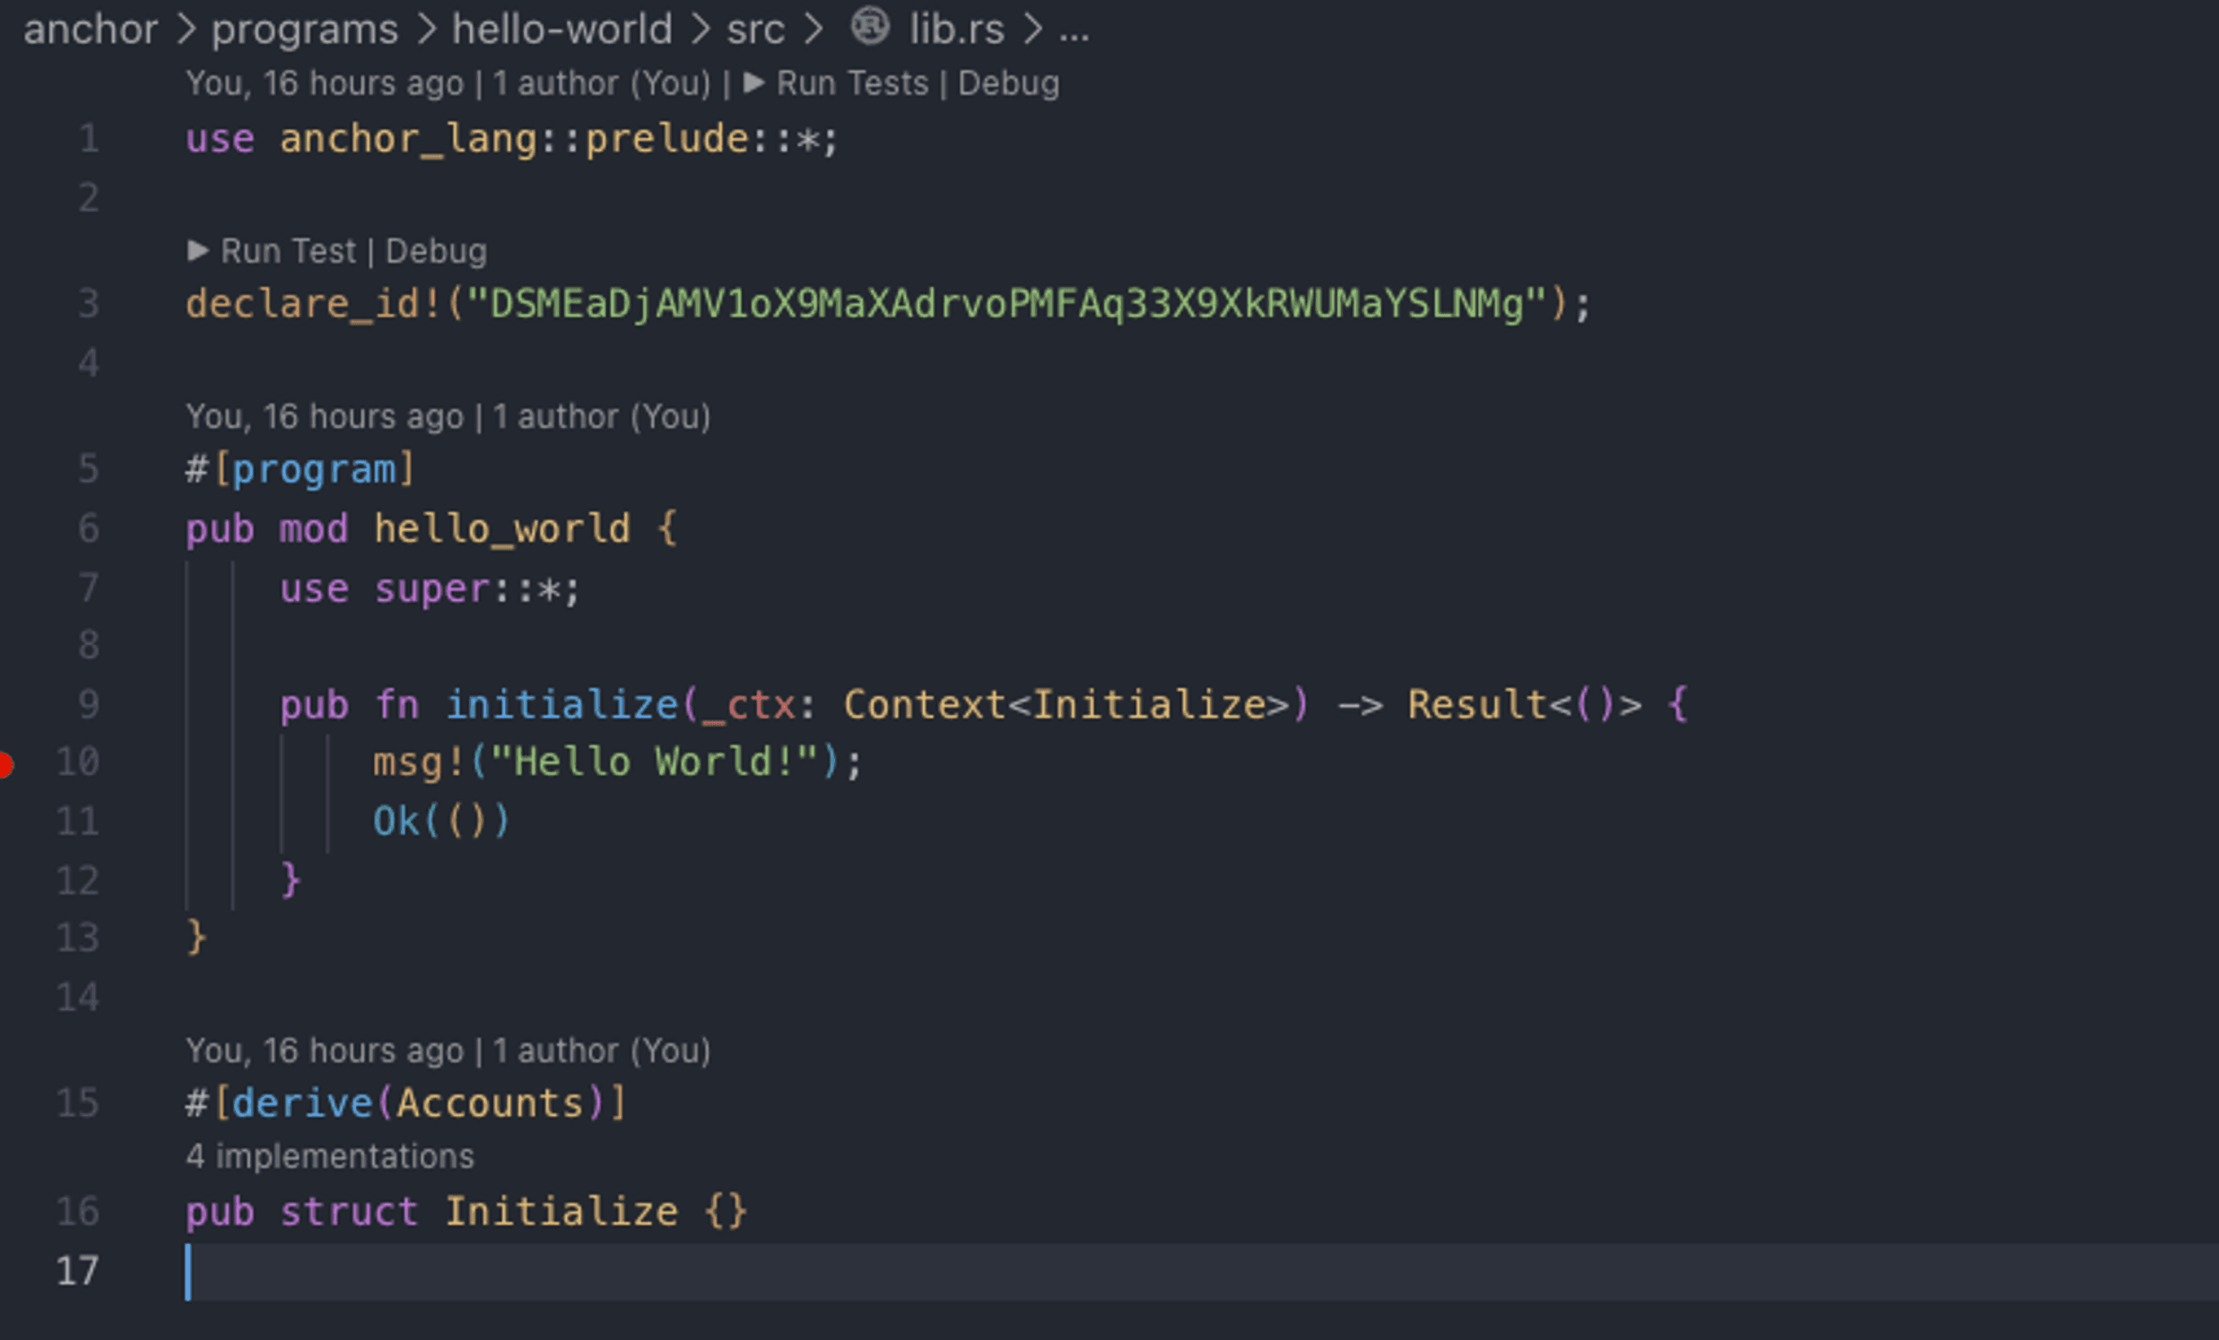Click the play icon next to Run Test above declare_id
Screen dimensions: 2219x1340
click(x=199, y=250)
